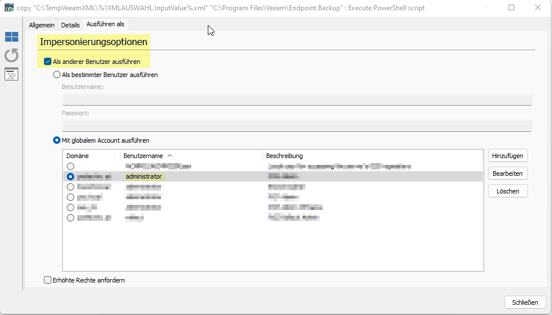Select "Als bestimmter Benutzer ausführen" option
The width and height of the screenshot is (552, 315).
point(57,75)
